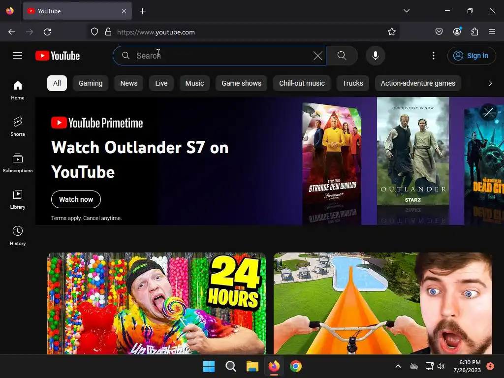Select the Action-adventure games filter chip
This screenshot has height=378, width=504.
[418, 83]
